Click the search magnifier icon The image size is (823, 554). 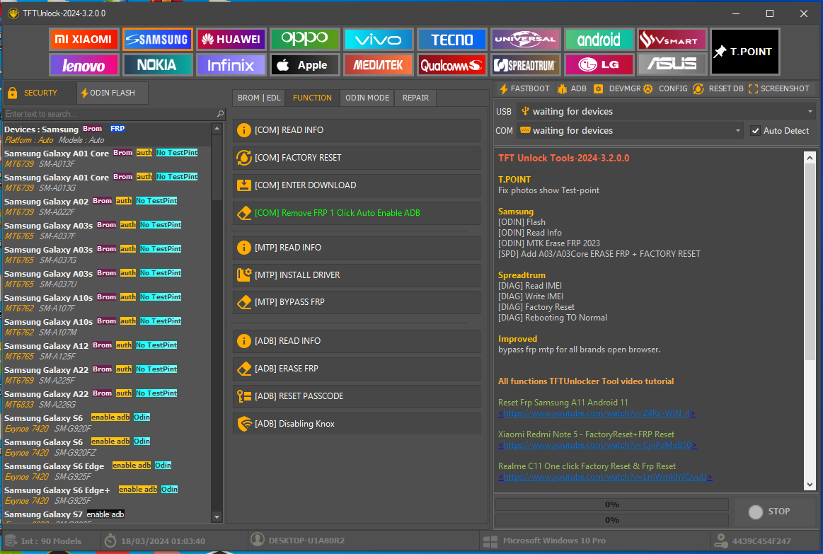[x=221, y=114]
